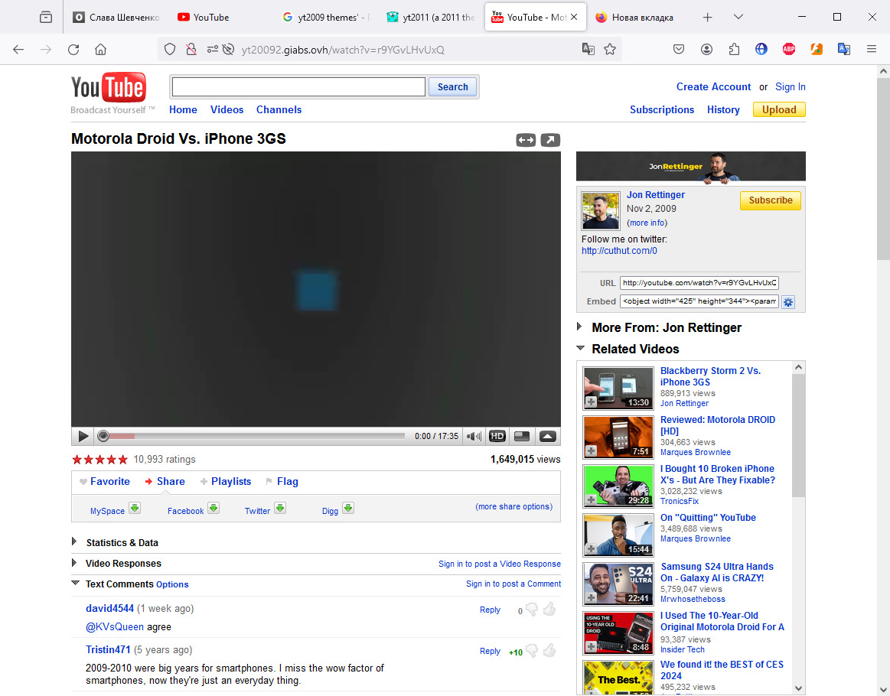Add Blackberry Storm 2 video to queue
The width and height of the screenshot is (890, 696).
[591, 402]
